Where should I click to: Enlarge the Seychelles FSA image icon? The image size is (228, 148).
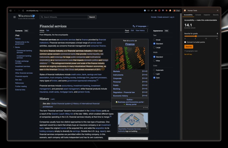[x=147, y=129]
